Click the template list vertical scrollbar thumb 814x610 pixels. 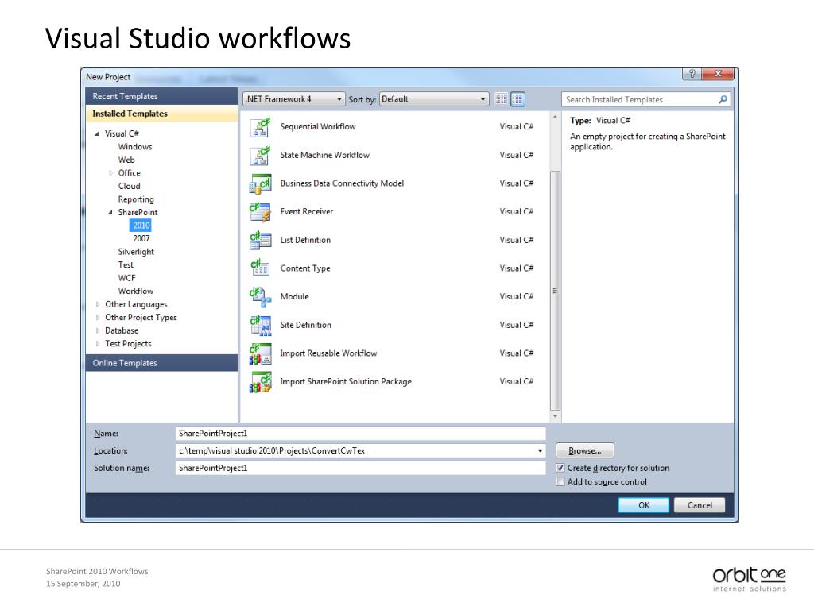coord(555,291)
